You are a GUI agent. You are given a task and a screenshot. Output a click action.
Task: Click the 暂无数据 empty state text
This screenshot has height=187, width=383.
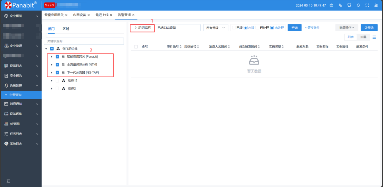254,71
